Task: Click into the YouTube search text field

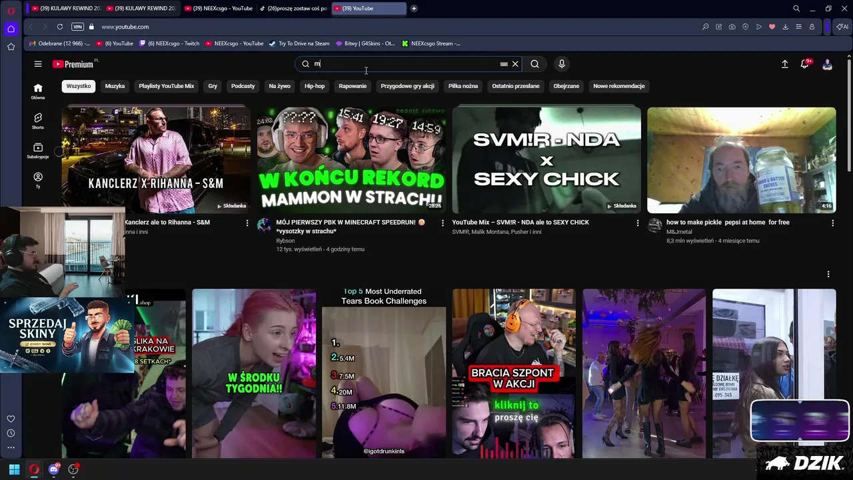Action: (407, 64)
